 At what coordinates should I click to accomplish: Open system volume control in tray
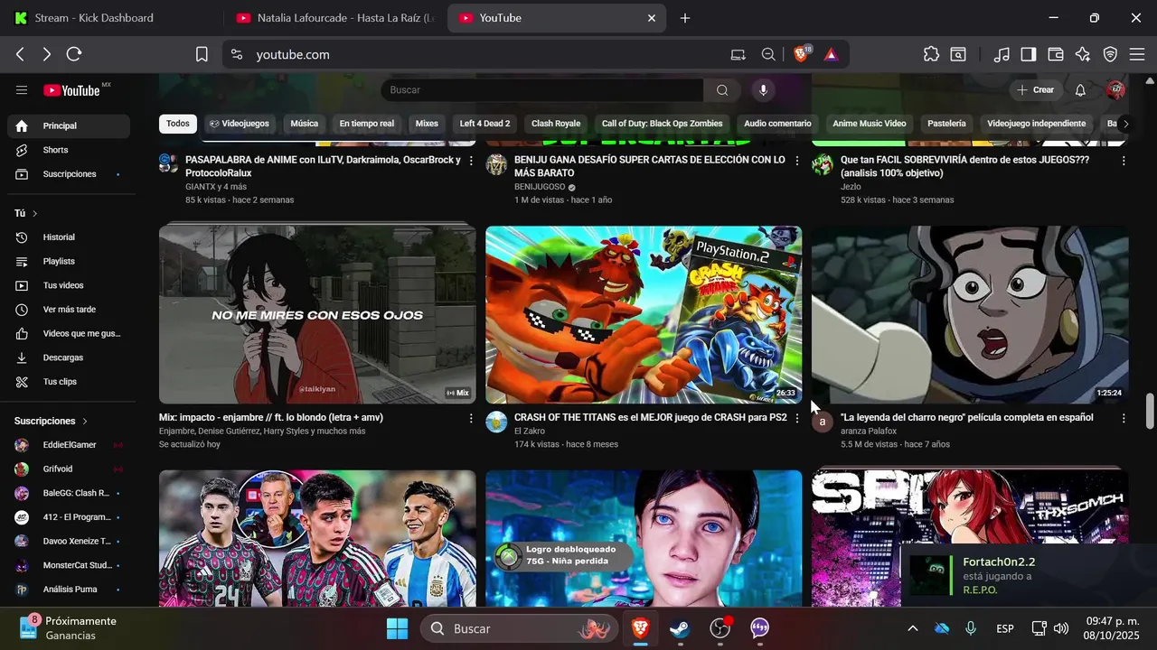tap(1061, 628)
